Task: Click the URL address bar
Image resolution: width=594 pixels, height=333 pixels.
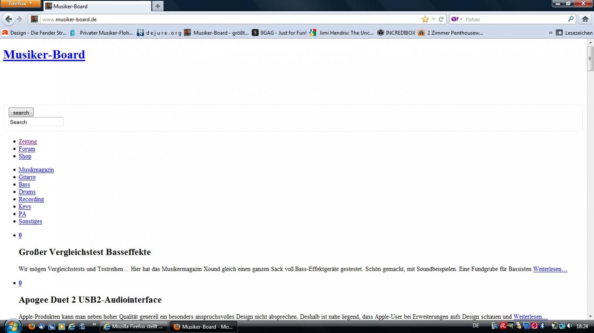Action: 237,19
